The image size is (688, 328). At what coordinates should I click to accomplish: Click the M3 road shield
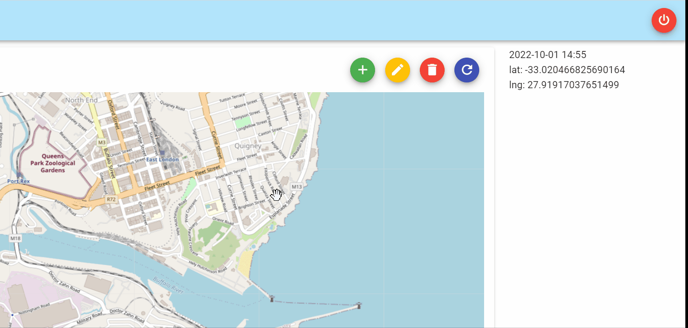pyautogui.click(x=102, y=142)
